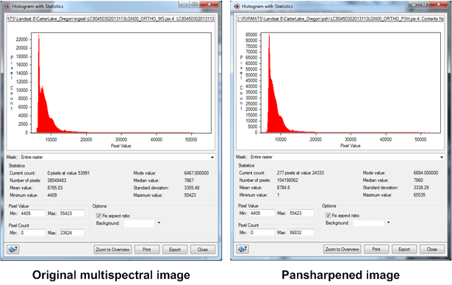Select Median value 7867 text

189,180
